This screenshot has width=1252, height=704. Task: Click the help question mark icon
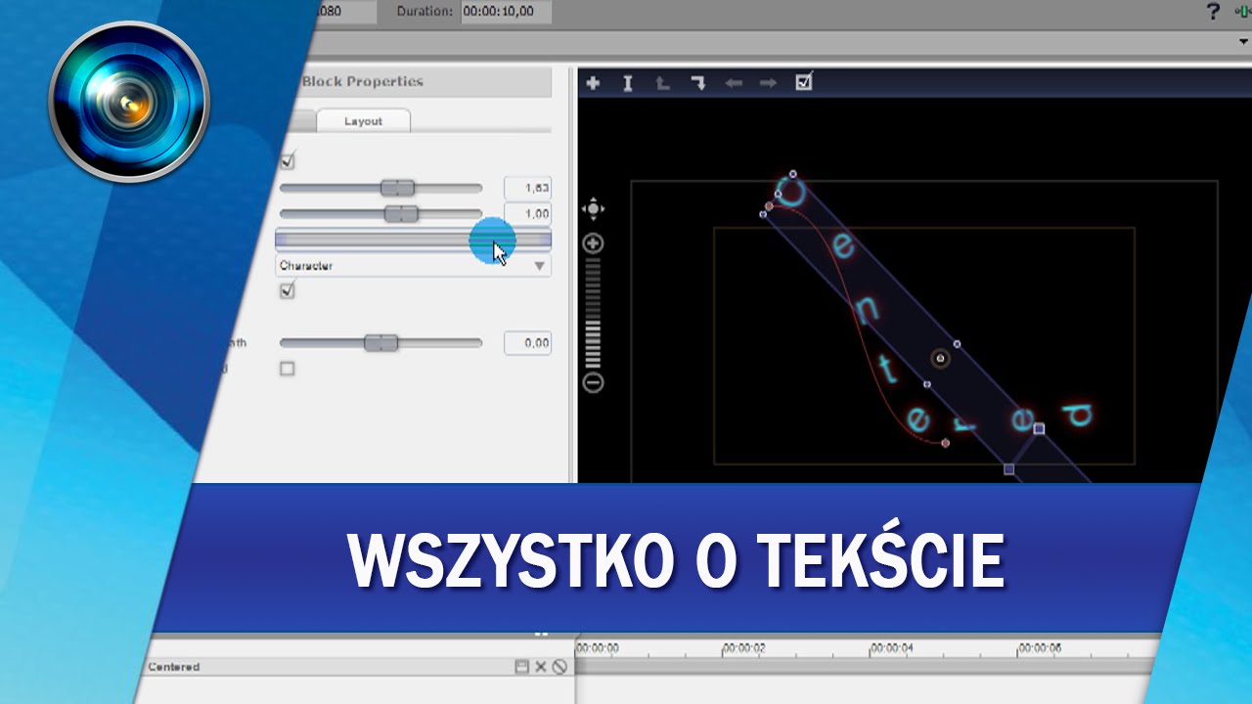click(x=1214, y=12)
